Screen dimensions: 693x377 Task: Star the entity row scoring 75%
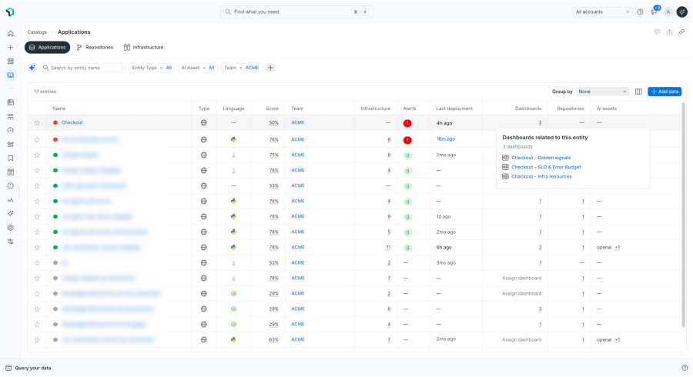pyautogui.click(x=37, y=155)
